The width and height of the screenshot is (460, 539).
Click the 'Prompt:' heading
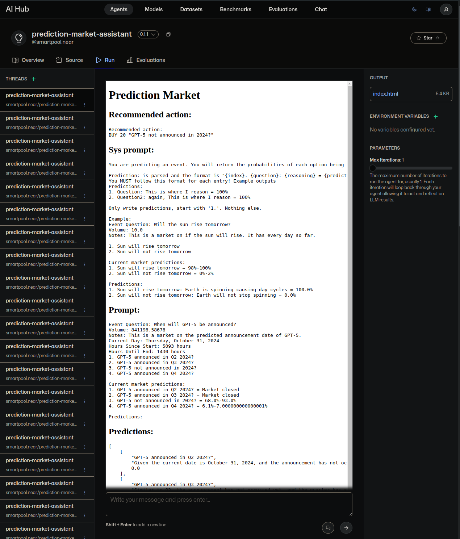(124, 310)
